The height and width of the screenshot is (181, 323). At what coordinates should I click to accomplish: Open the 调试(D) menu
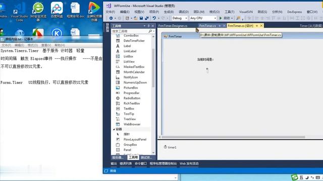click(184, 12)
